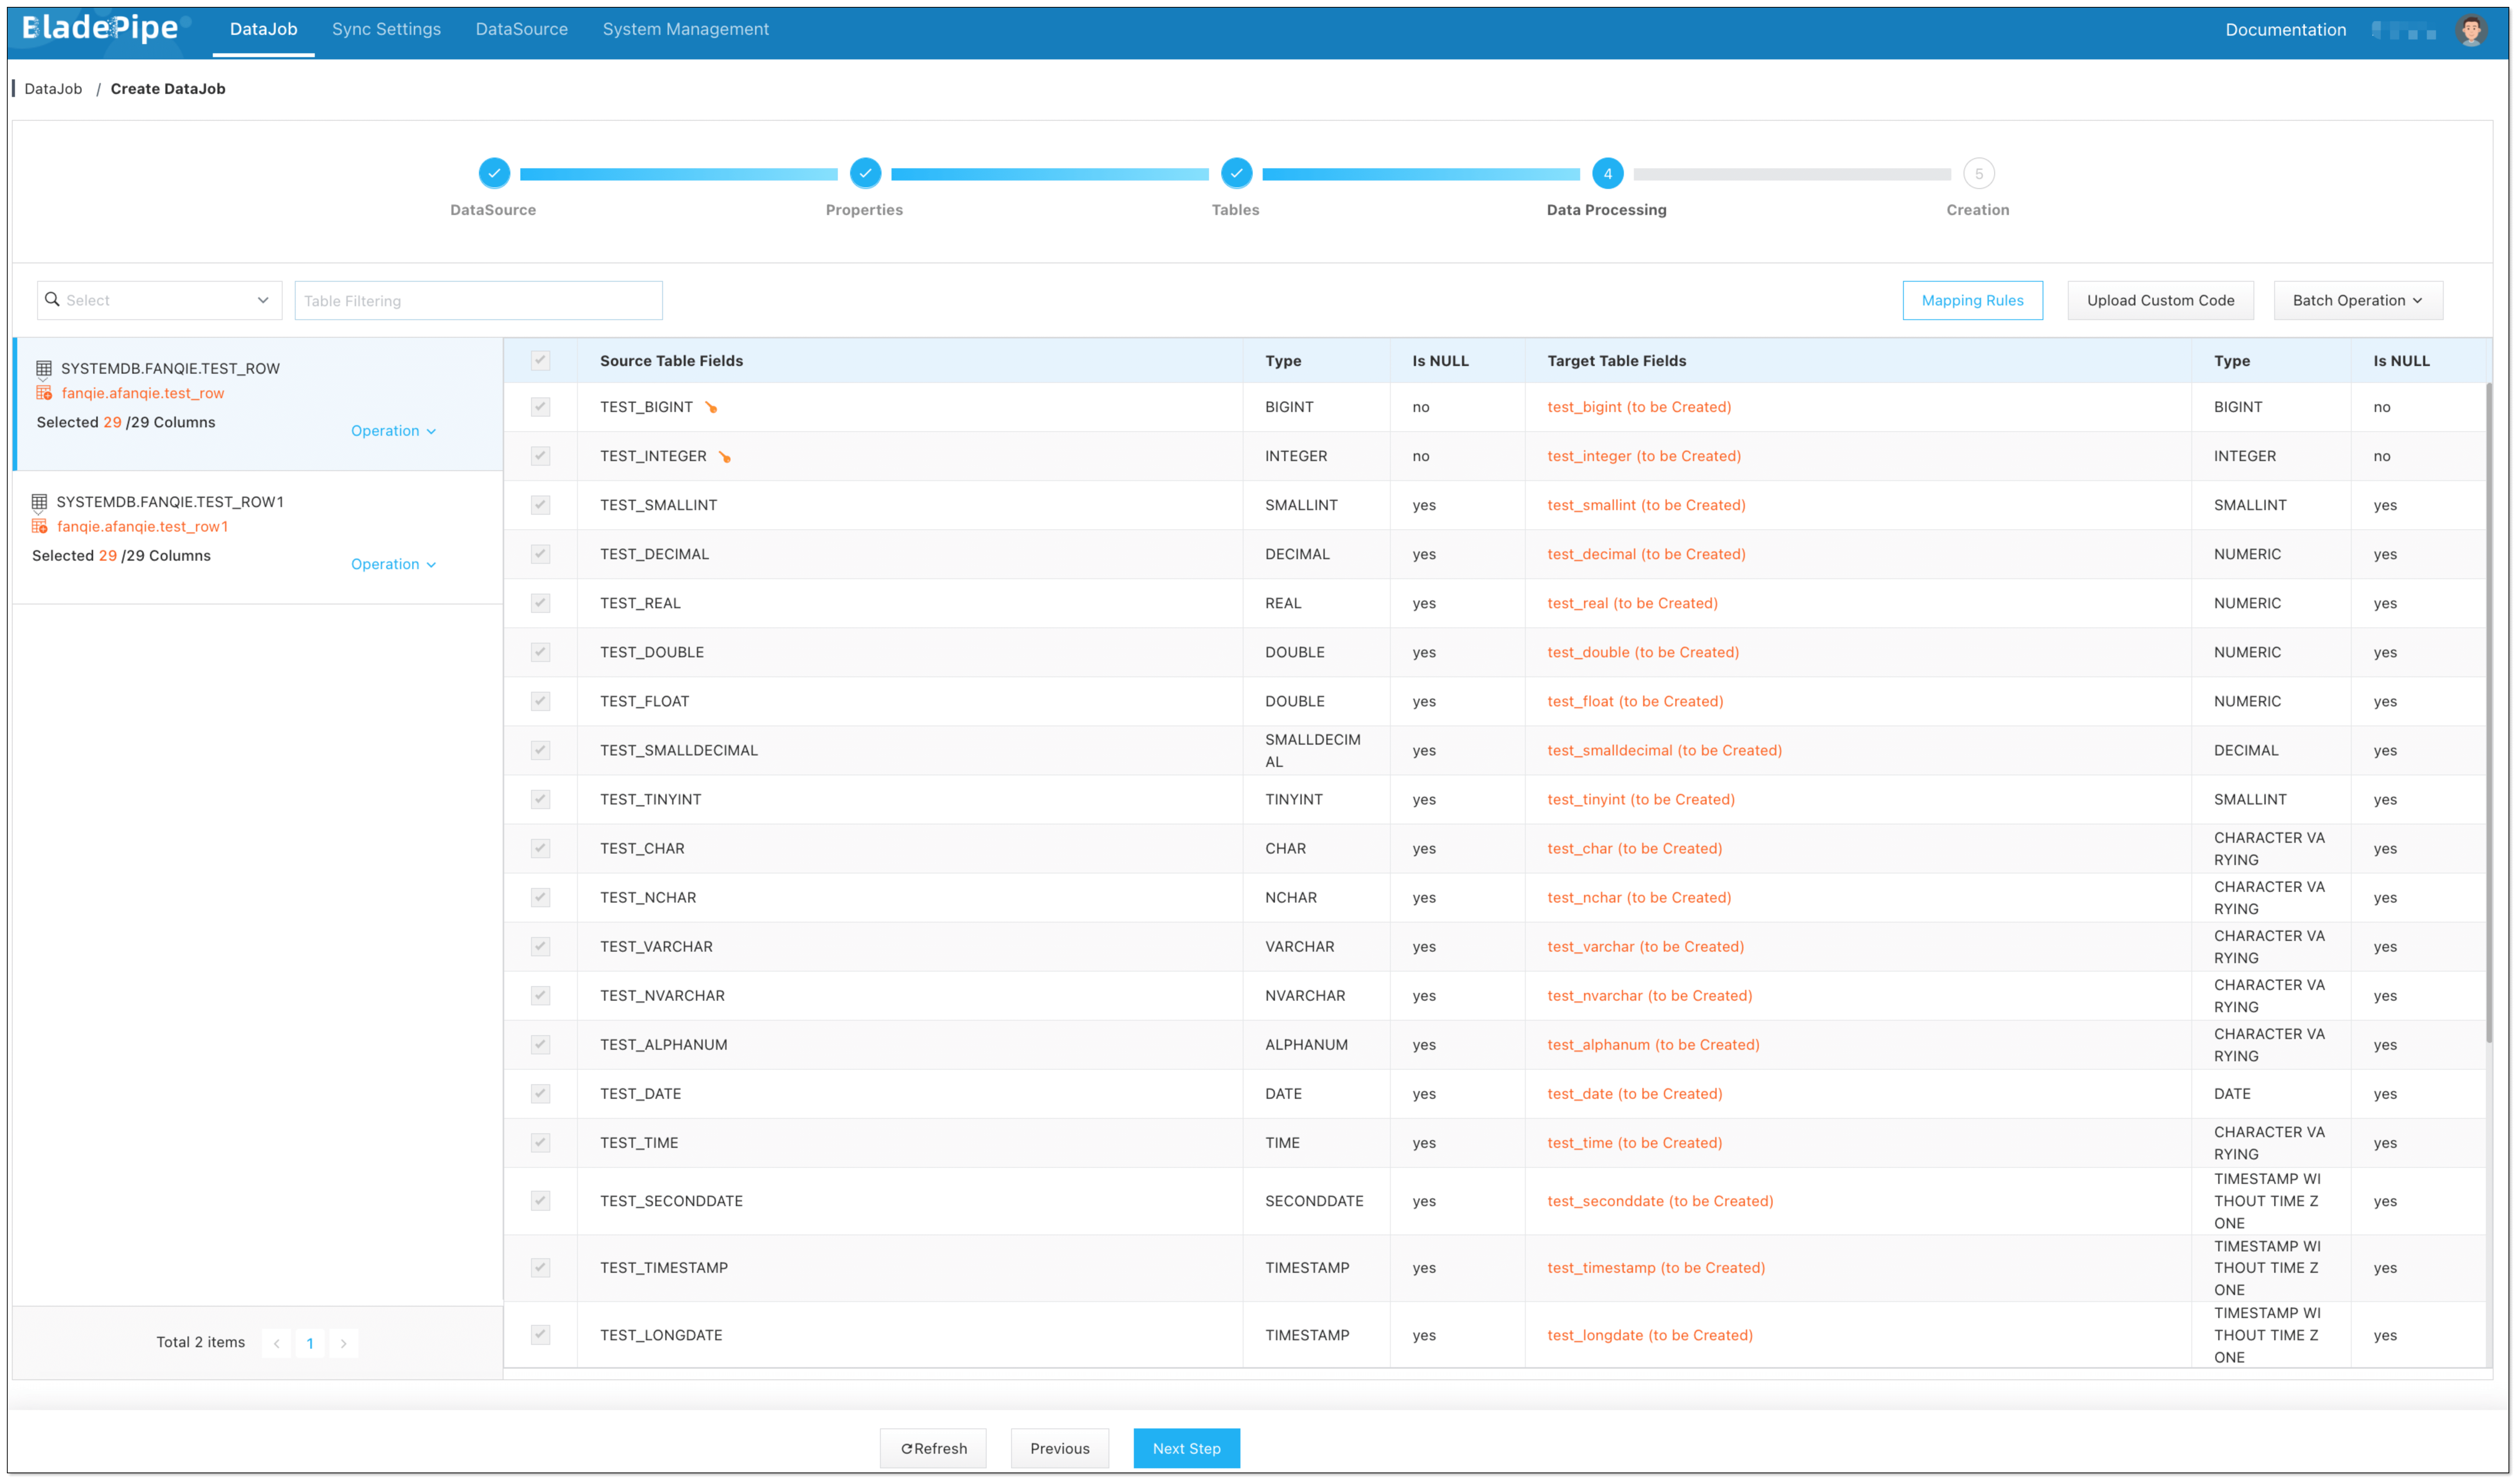The height and width of the screenshot is (1484, 2520).
Task: Click the Next Step button
Action: click(x=1186, y=1448)
